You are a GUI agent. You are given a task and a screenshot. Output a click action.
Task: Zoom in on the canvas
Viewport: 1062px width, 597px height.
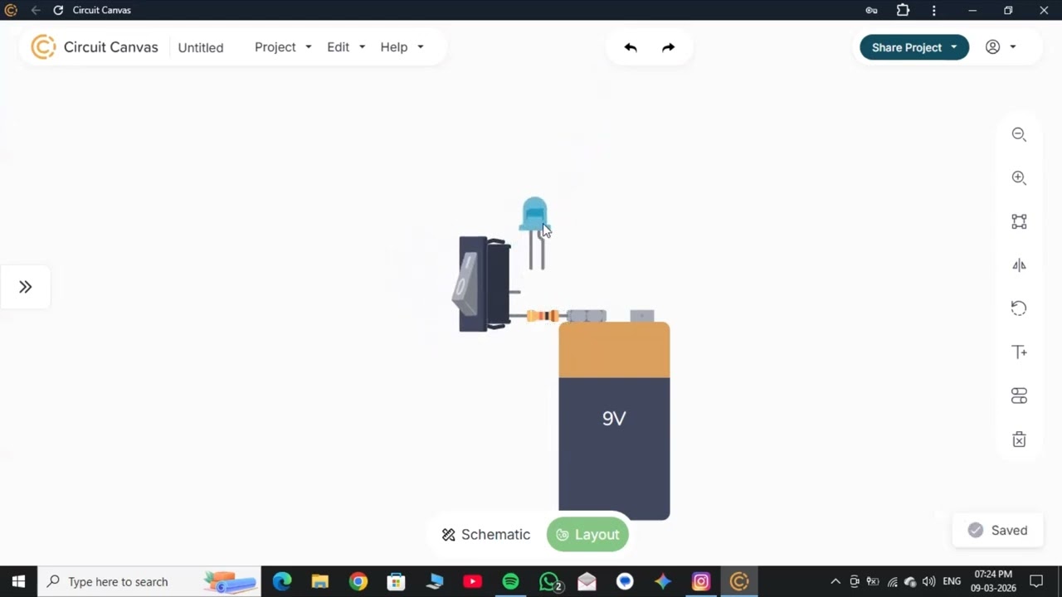coord(1019,177)
